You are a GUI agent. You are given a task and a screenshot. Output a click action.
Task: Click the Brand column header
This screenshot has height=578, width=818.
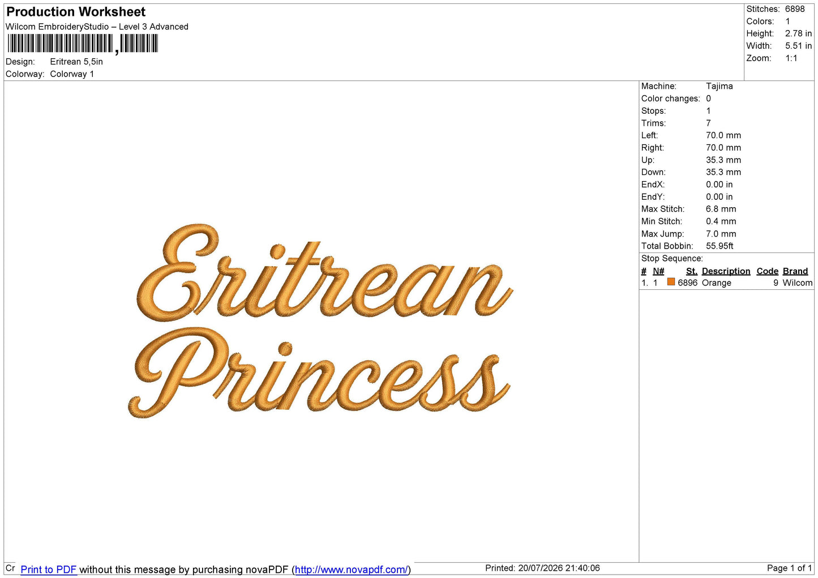point(795,271)
